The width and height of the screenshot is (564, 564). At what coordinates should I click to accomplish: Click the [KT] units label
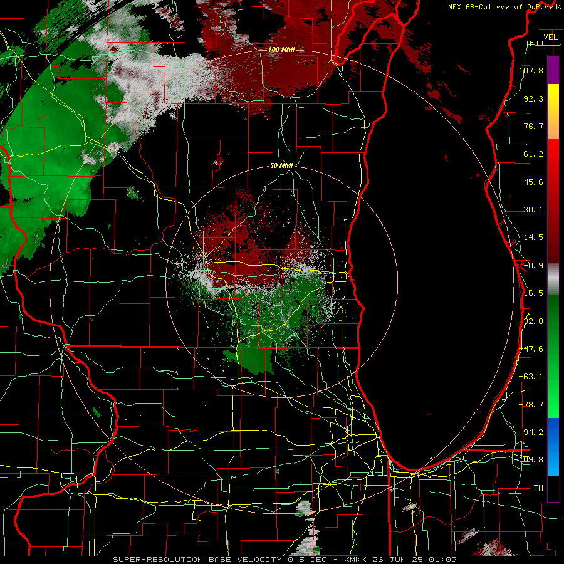pyautogui.click(x=535, y=43)
